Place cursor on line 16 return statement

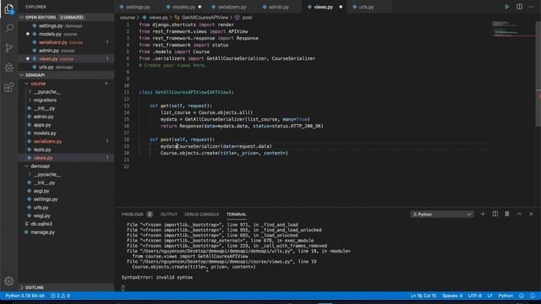(x=242, y=126)
